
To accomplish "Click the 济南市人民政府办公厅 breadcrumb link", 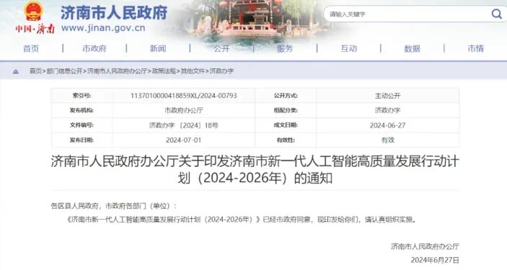I will click(x=117, y=71).
